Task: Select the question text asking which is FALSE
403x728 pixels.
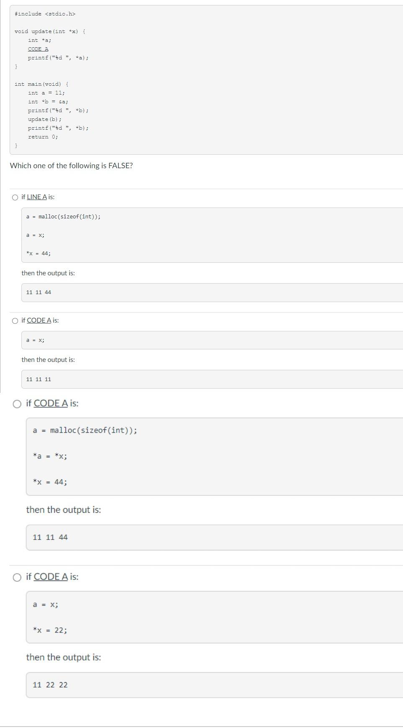Action: tap(72, 166)
